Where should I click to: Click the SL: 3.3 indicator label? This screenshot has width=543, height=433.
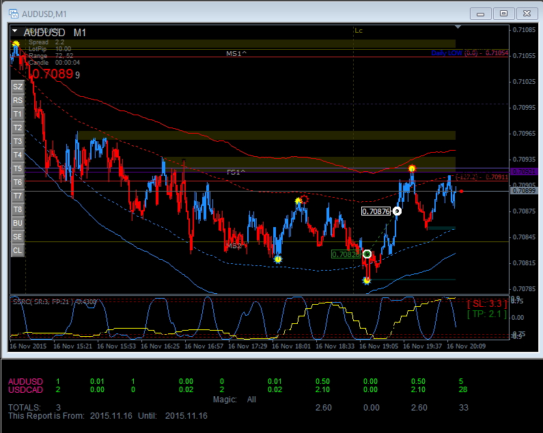point(486,304)
